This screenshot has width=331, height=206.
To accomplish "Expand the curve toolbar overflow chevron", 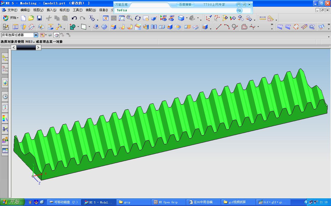I will 272,25.
